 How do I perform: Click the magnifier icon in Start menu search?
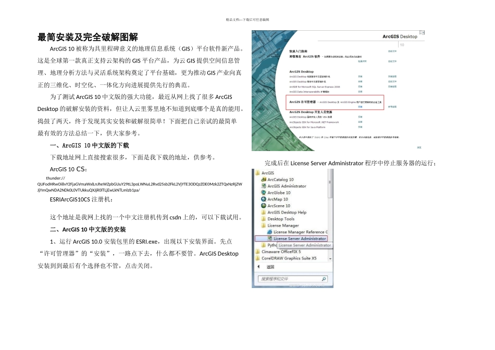(x=324, y=279)
